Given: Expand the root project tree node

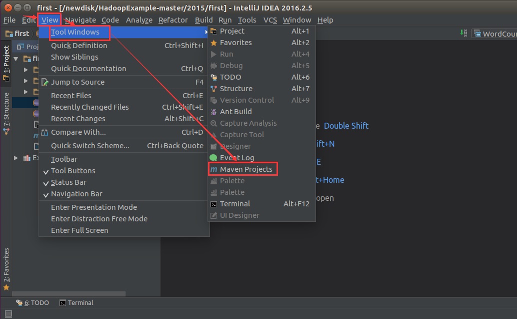Looking at the screenshot, I should click(x=16, y=59).
